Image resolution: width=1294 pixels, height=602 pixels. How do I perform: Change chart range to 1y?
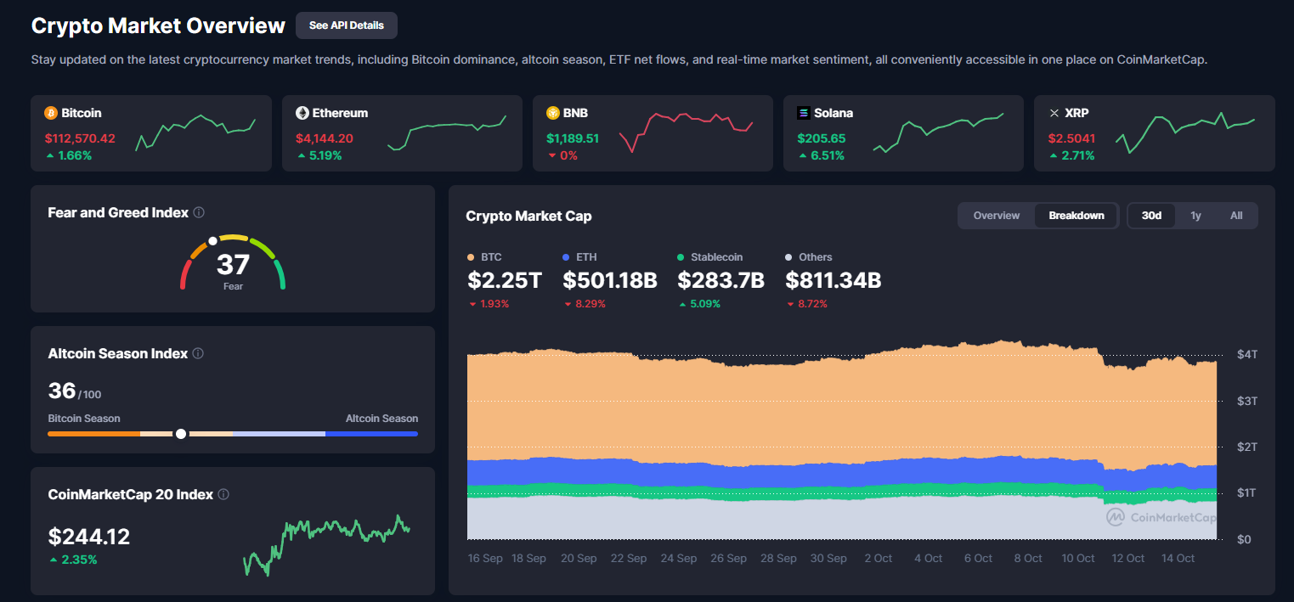[1195, 216]
